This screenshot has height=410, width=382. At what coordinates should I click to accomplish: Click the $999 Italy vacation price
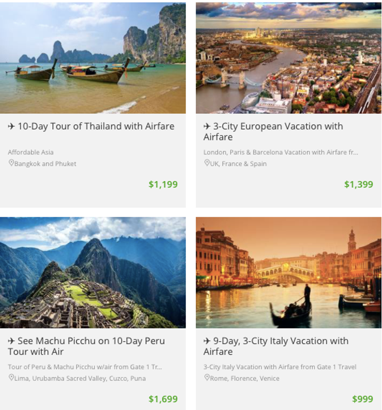pos(363,399)
